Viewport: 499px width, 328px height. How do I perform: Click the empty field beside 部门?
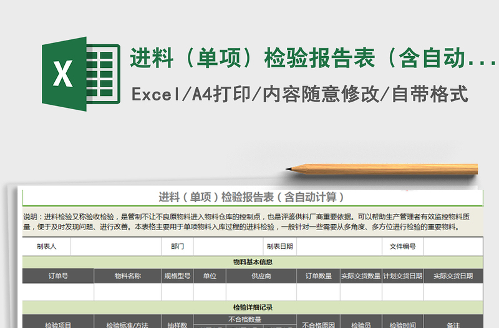228,246
